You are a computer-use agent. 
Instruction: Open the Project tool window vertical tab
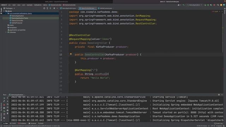[x=1, y=11]
